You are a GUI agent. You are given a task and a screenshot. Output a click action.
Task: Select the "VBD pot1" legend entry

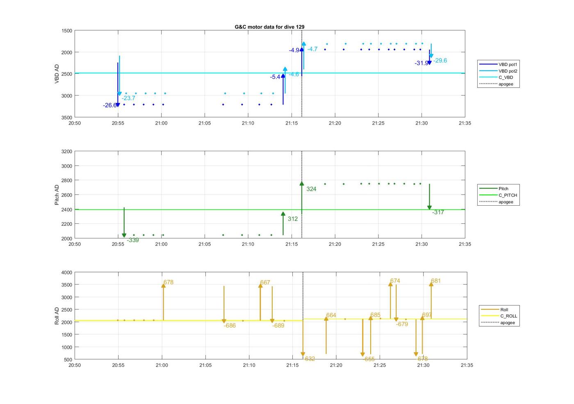pos(498,64)
